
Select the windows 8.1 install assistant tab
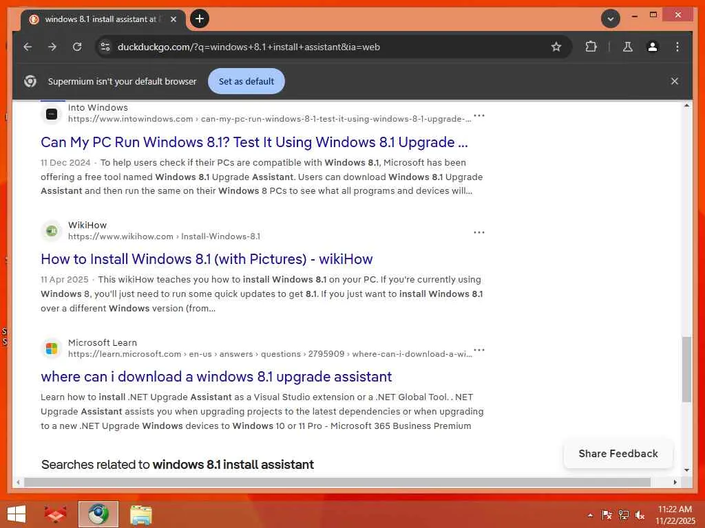click(x=103, y=19)
